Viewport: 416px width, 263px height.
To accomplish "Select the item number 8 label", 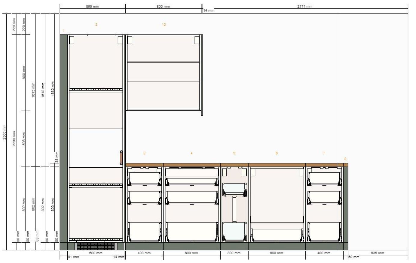I will pos(345,159).
